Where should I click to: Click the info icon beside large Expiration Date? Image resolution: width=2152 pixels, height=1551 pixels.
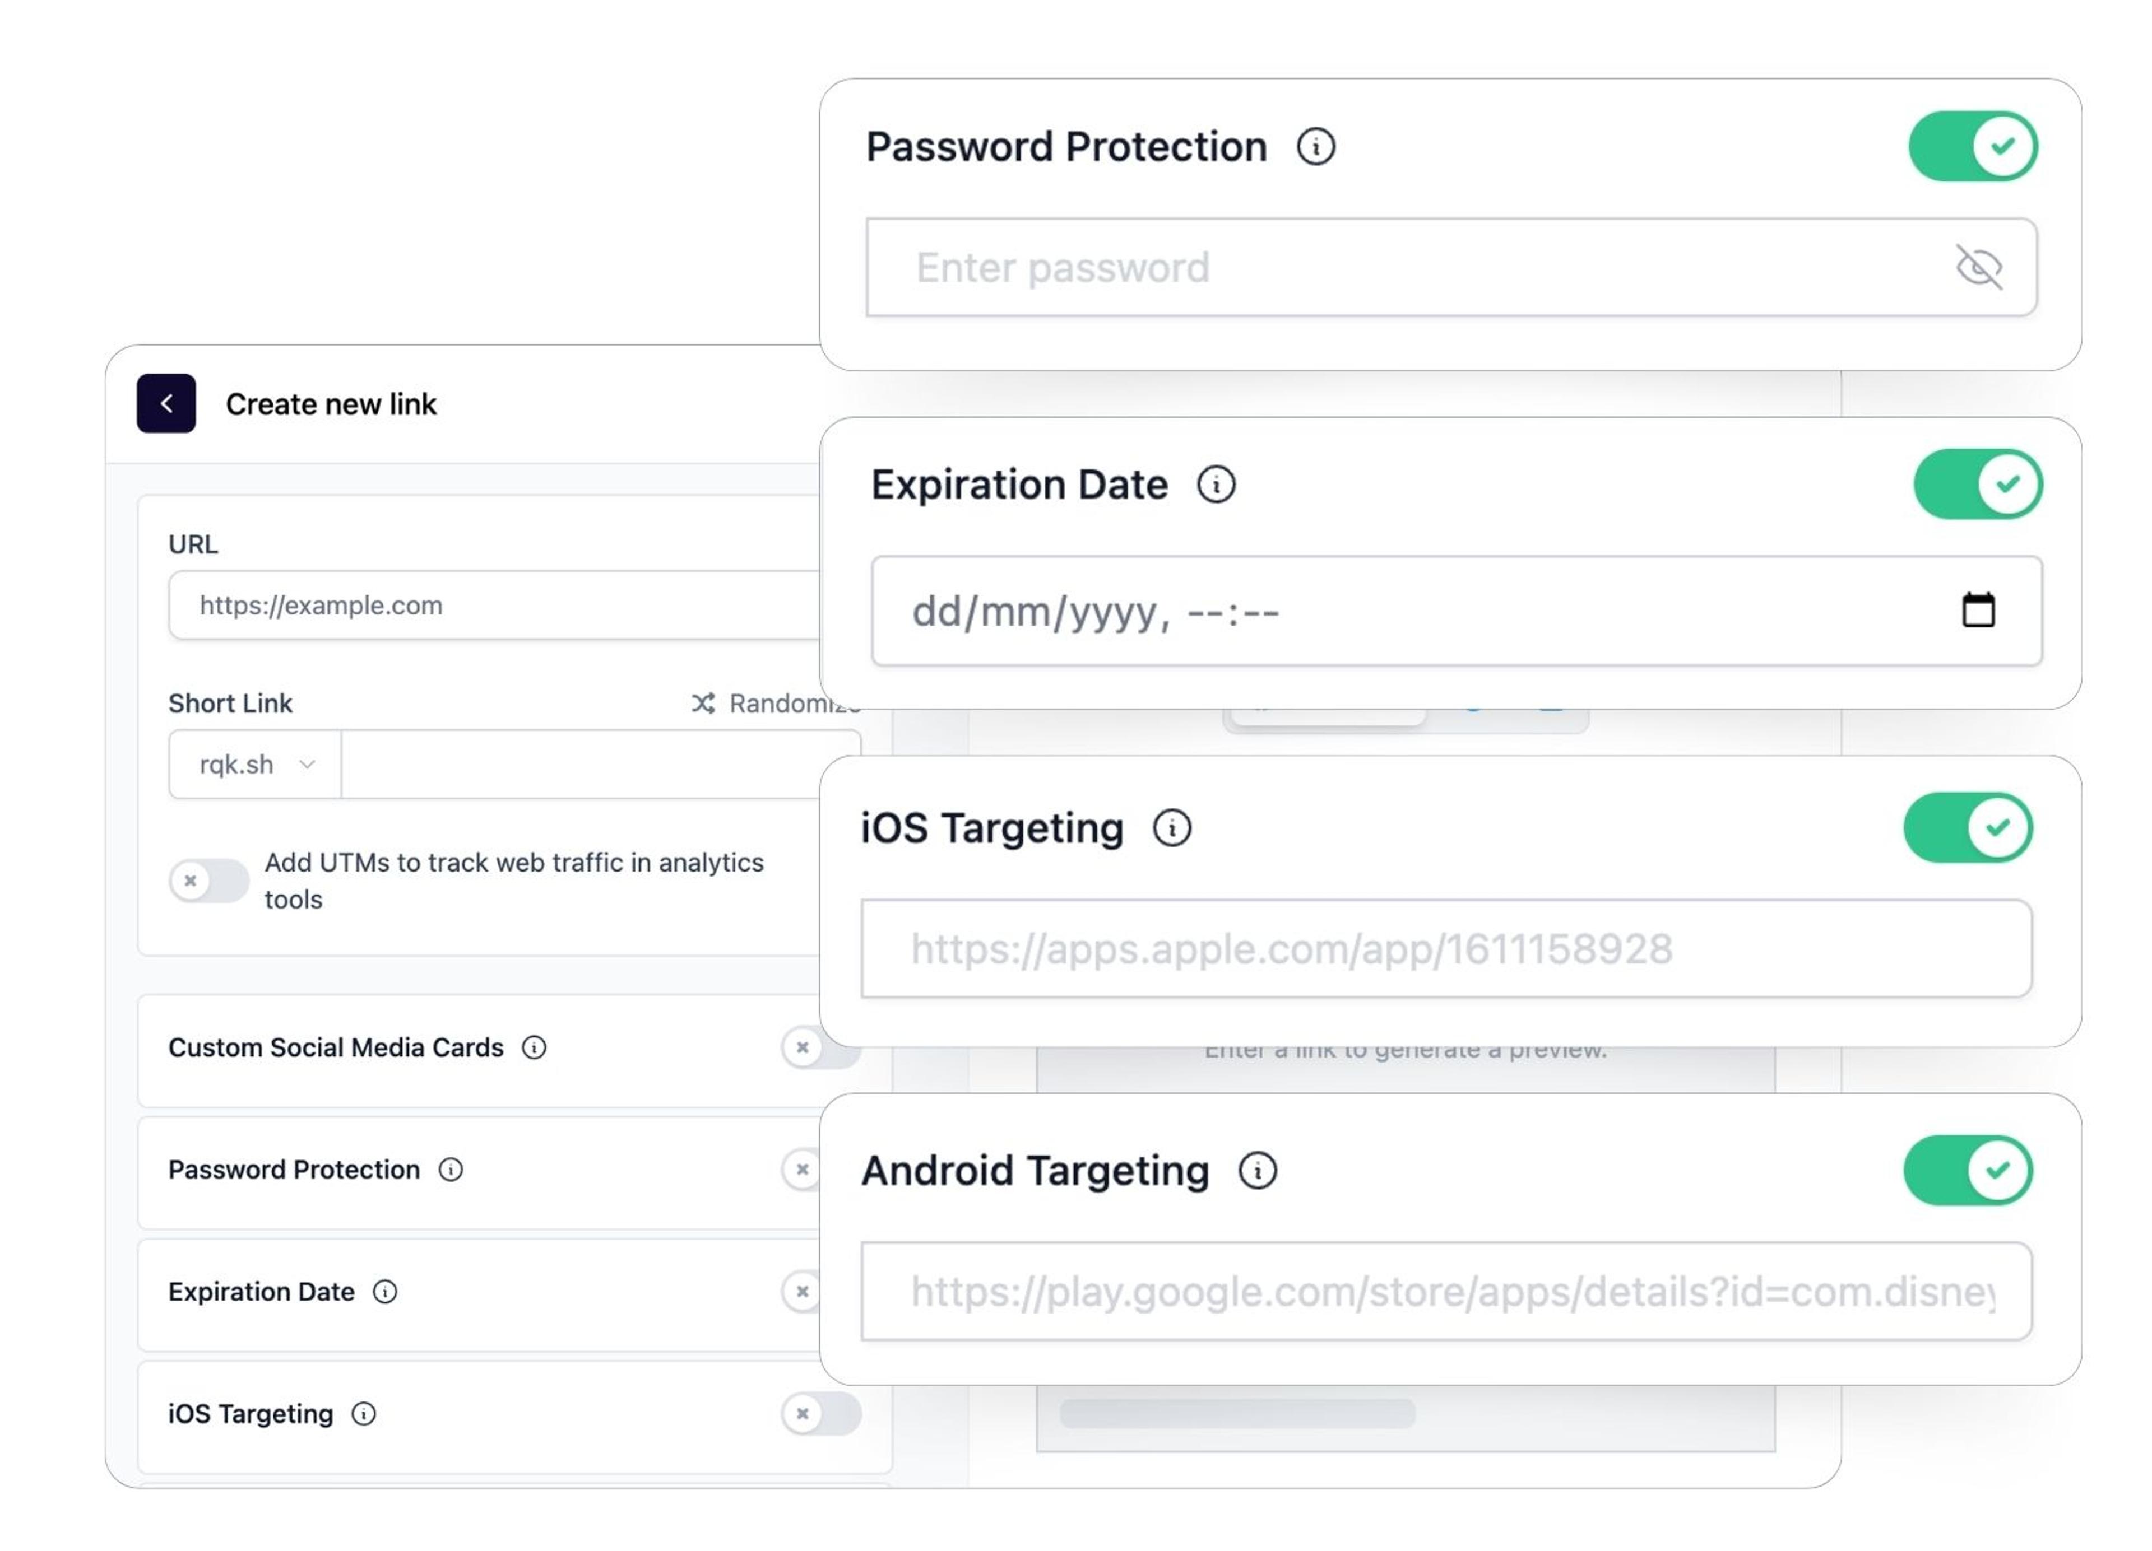coord(1217,485)
